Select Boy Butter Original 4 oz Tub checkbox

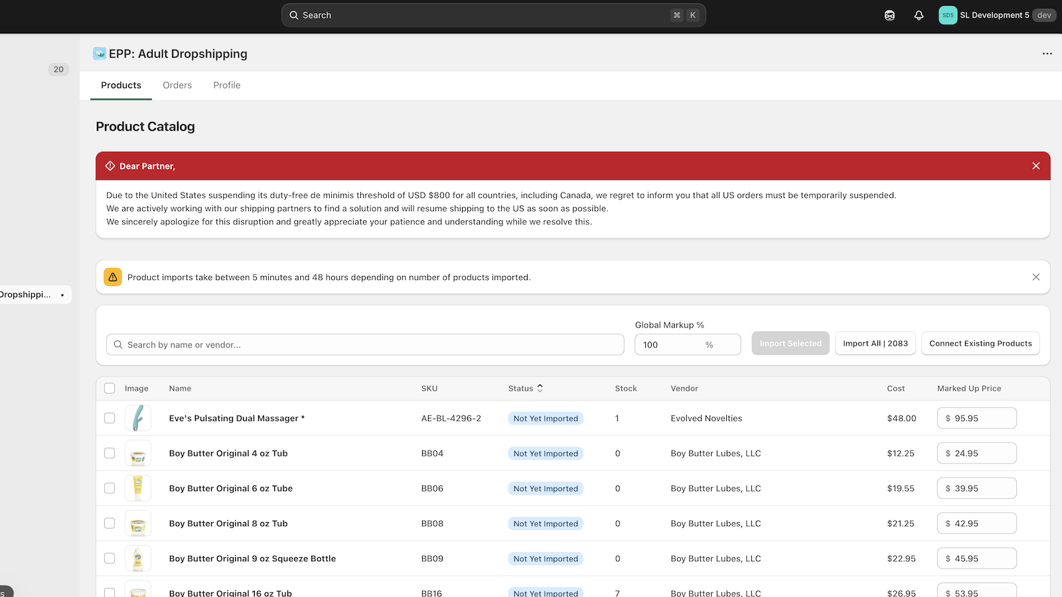(x=110, y=454)
